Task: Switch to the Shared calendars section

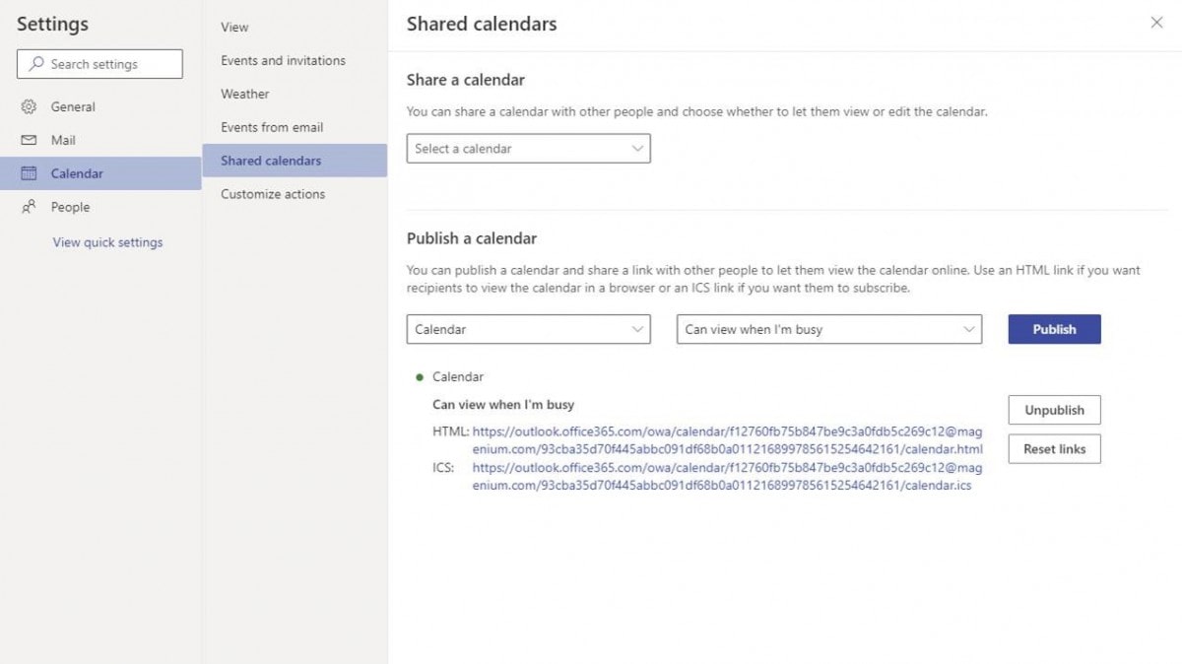Action: (269, 161)
